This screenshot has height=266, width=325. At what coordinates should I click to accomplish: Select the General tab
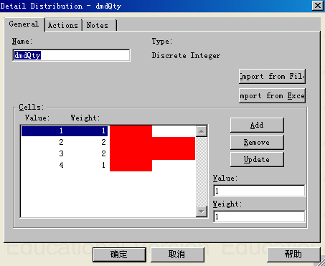pyautogui.click(x=24, y=24)
